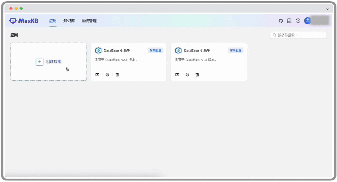
Task: Click the DataEase v1.x app logo icon
Action: (178, 51)
